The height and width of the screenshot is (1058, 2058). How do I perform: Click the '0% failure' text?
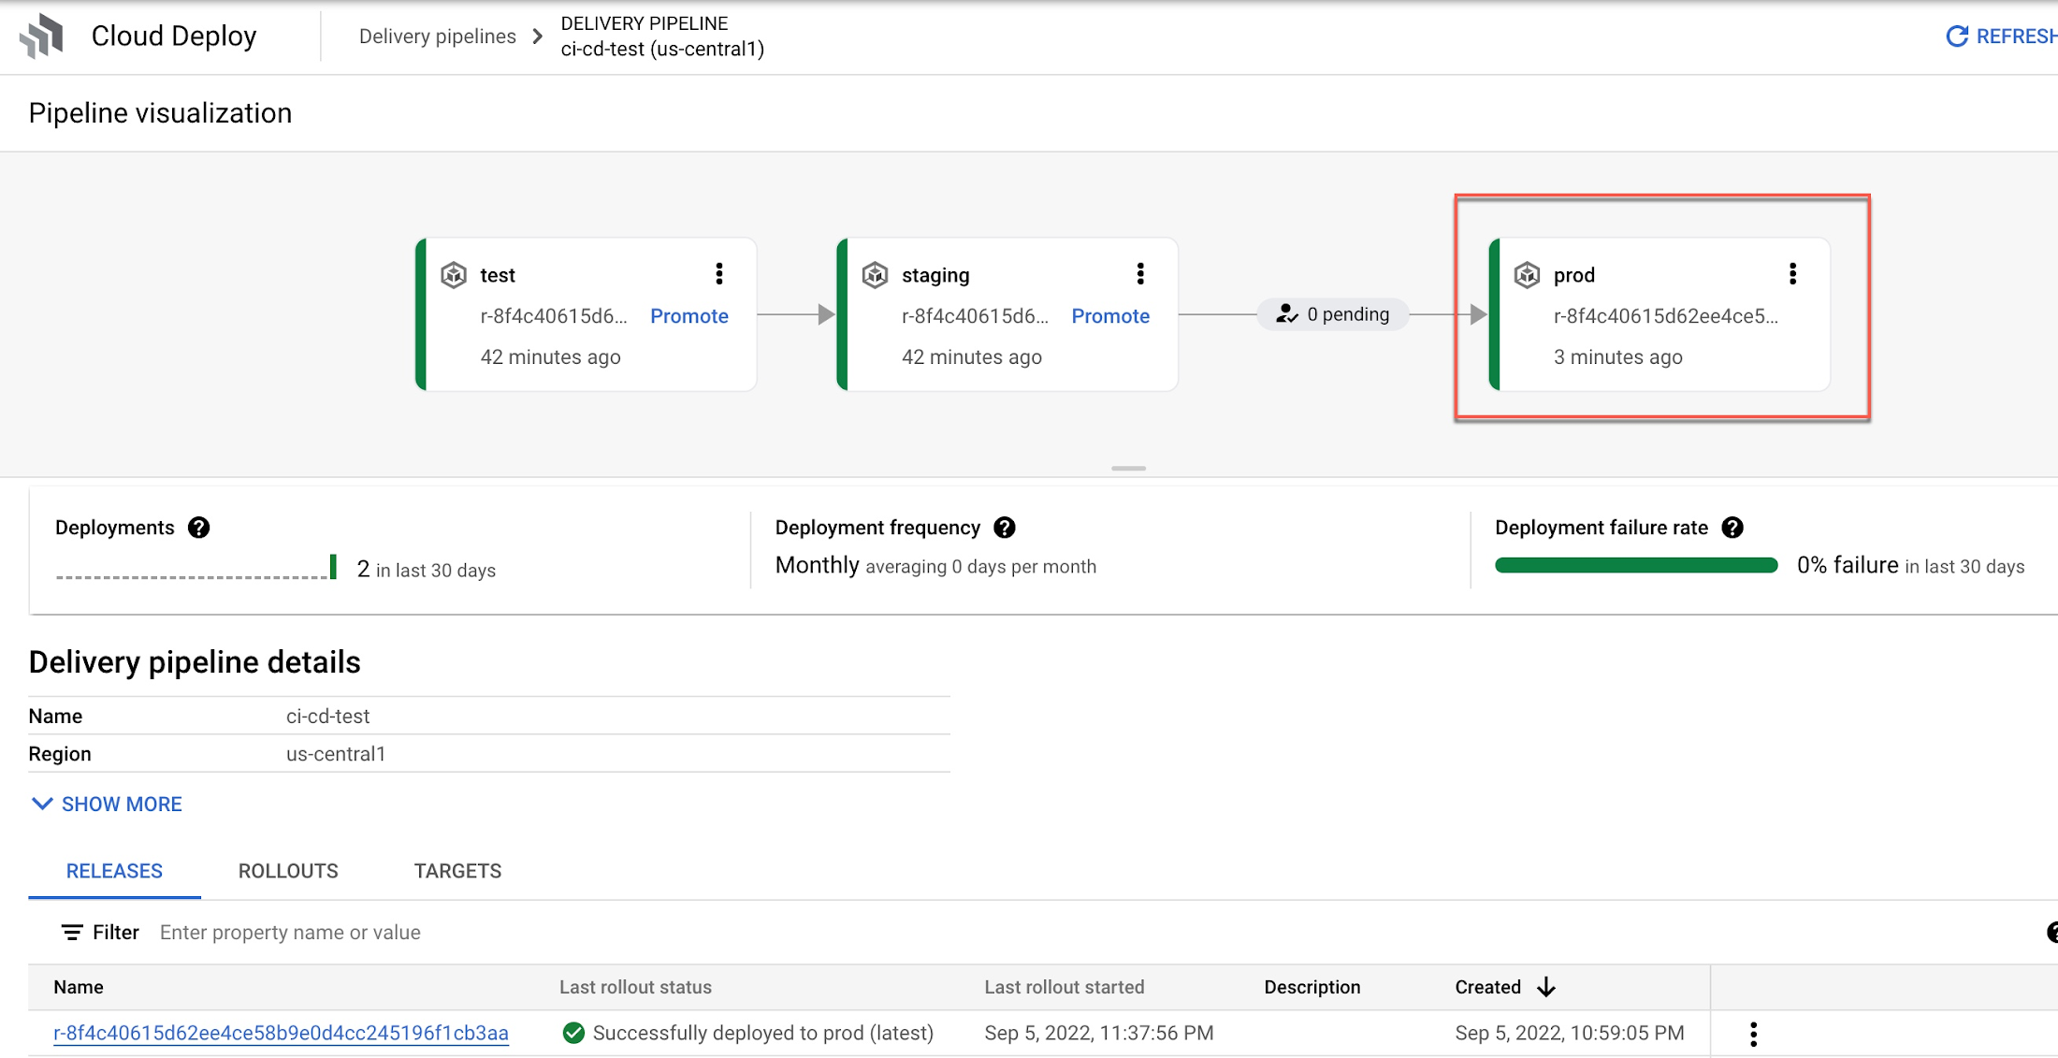pyautogui.click(x=1848, y=565)
